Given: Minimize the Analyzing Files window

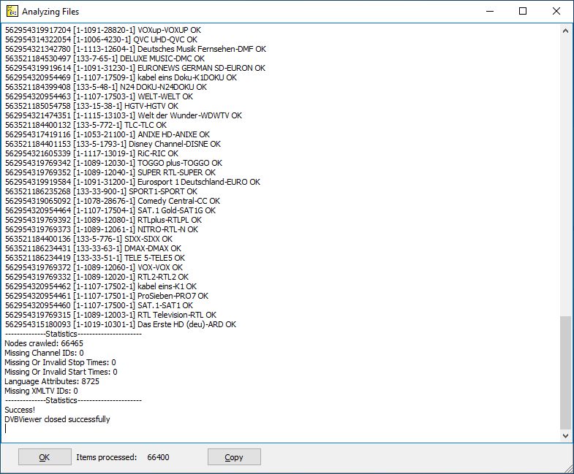Looking at the screenshot, I should tap(488, 11).
